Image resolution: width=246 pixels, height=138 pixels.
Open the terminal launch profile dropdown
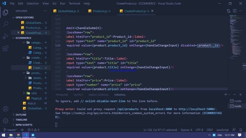pos(229,95)
